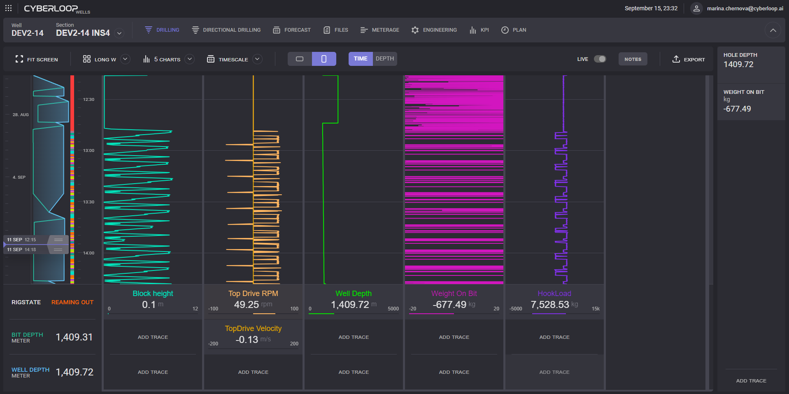Click the Export upload icon
This screenshot has width=789, height=394.
(676, 59)
